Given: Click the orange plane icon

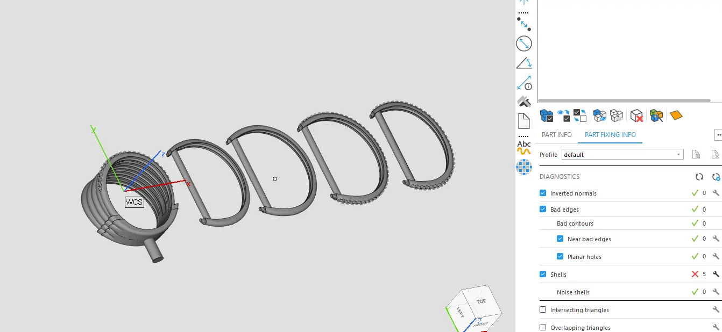Looking at the screenshot, I should 676,115.
